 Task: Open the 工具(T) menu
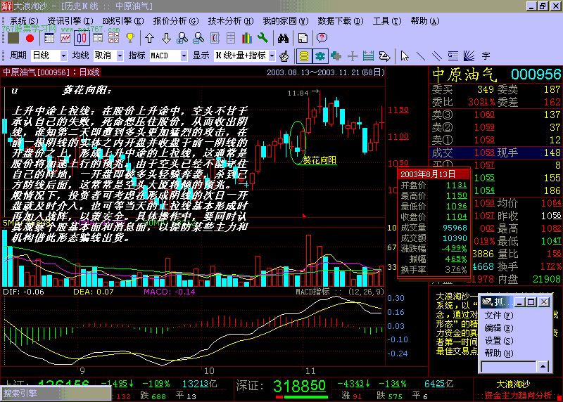(x=387, y=21)
